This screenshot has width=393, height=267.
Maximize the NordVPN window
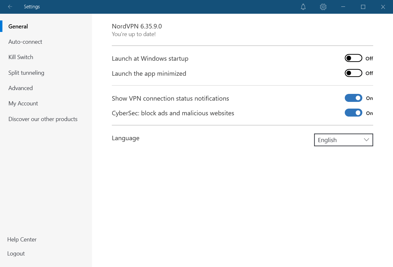[x=363, y=7]
